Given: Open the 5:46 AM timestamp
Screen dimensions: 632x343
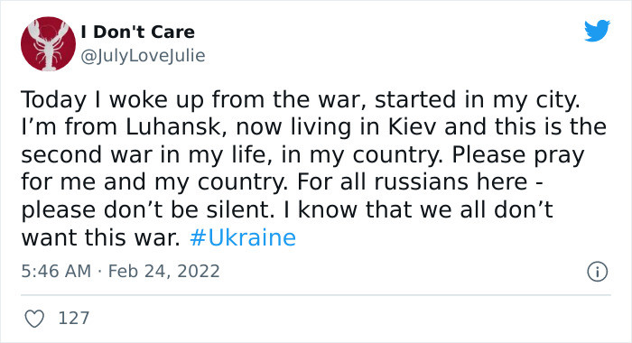Looking at the screenshot, I should pos(56,271).
